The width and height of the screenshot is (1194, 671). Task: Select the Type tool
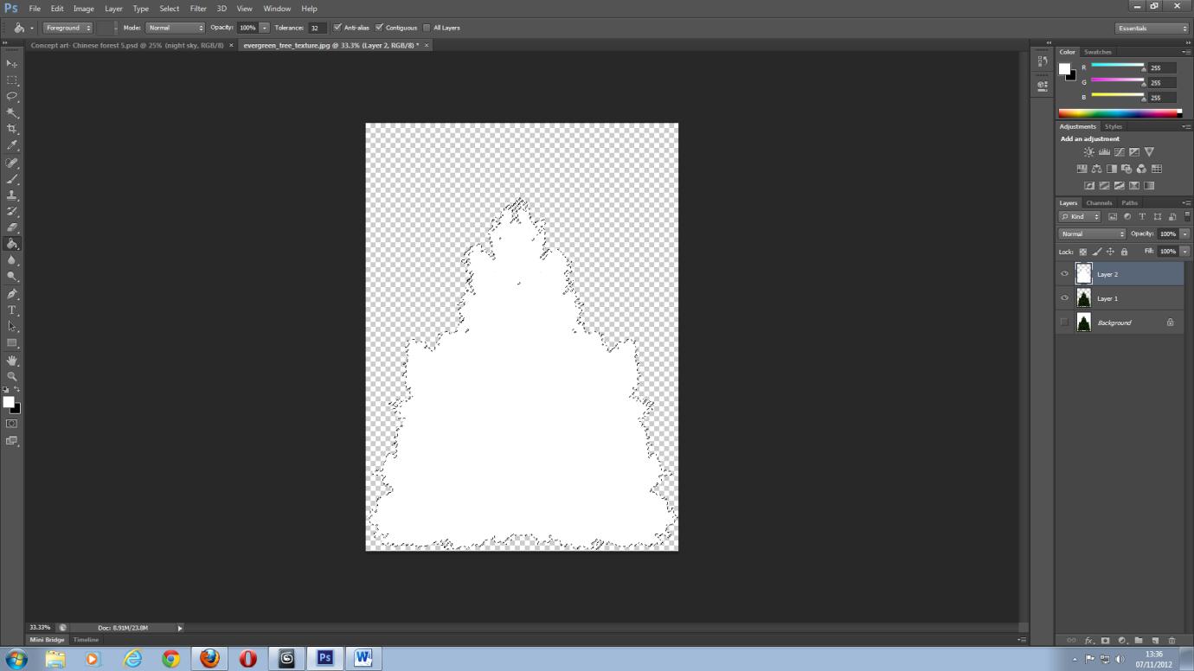[x=12, y=310]
